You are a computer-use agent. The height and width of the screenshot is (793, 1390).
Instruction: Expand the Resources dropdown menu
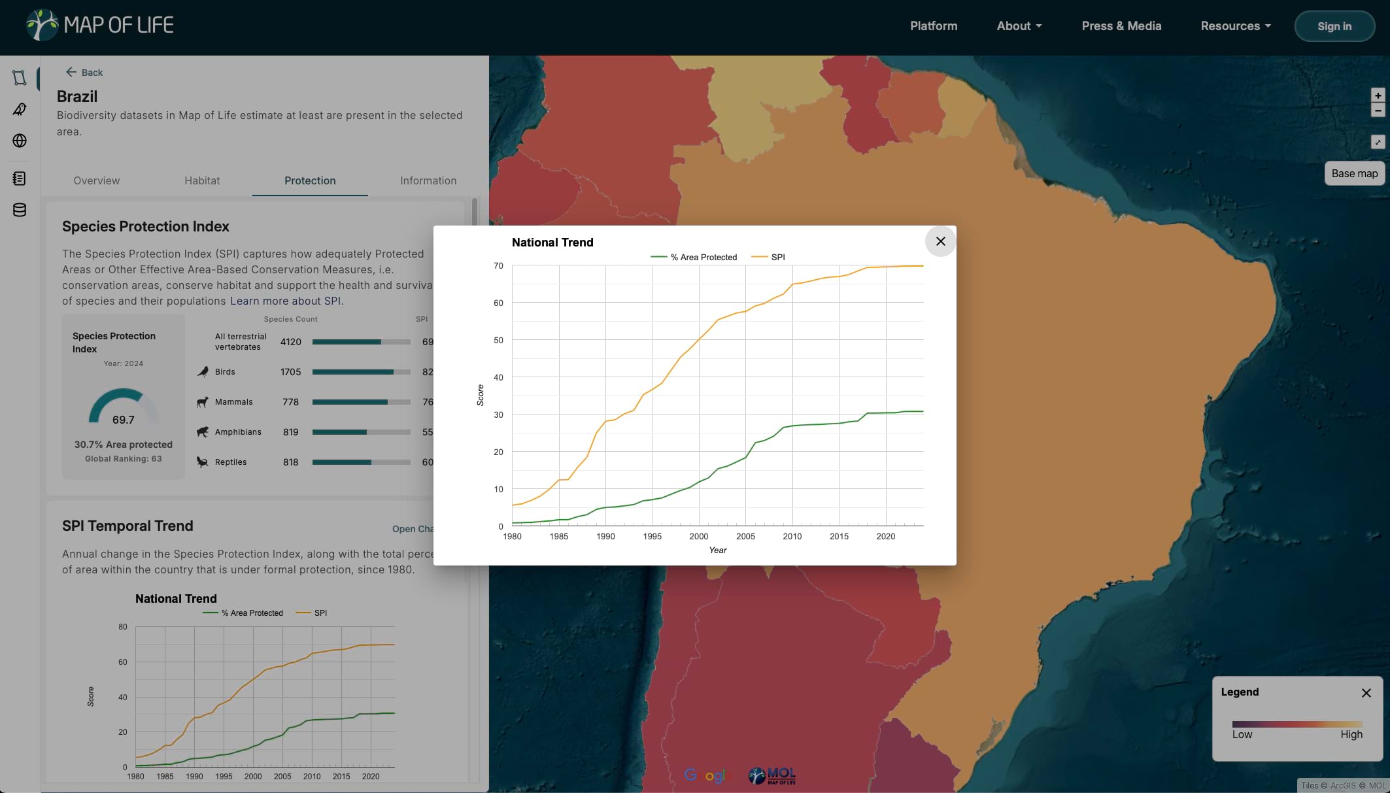click(1235, 26)
